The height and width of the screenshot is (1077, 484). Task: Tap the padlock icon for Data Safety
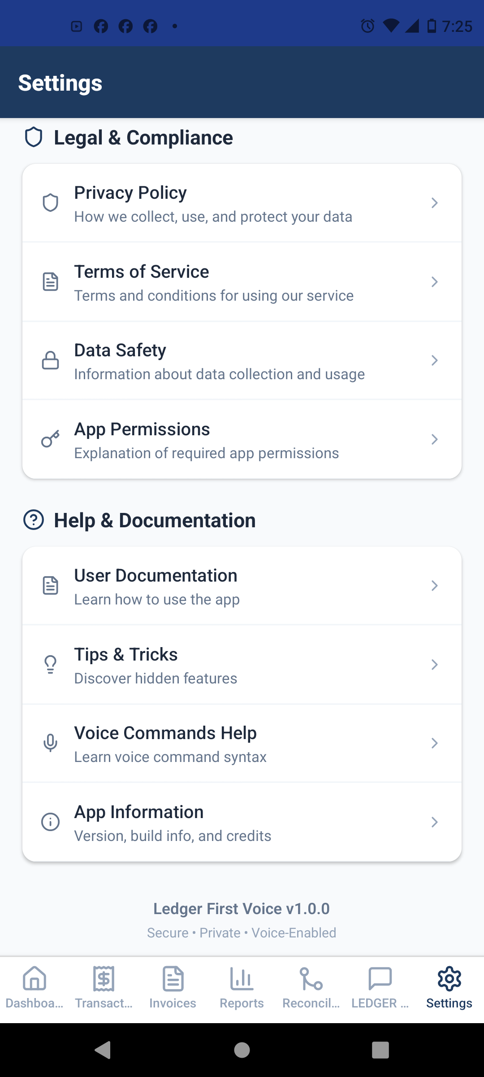pyautogui.click(x=50, y=360)
